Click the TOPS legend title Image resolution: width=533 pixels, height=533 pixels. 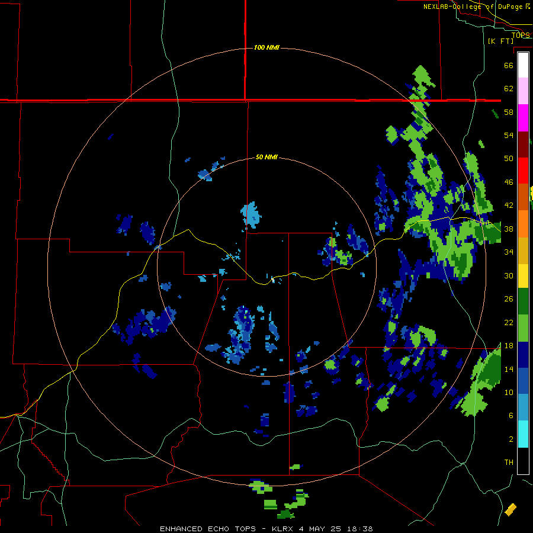point(521,35)
